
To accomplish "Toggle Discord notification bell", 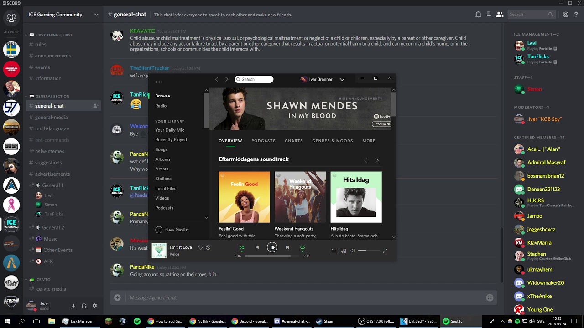I will (x=478, y=15).
